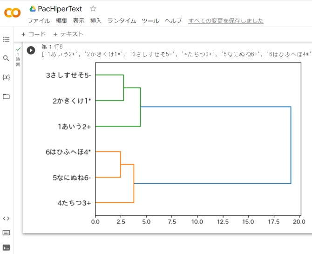Click すべての変更を保存しました link

226,21
